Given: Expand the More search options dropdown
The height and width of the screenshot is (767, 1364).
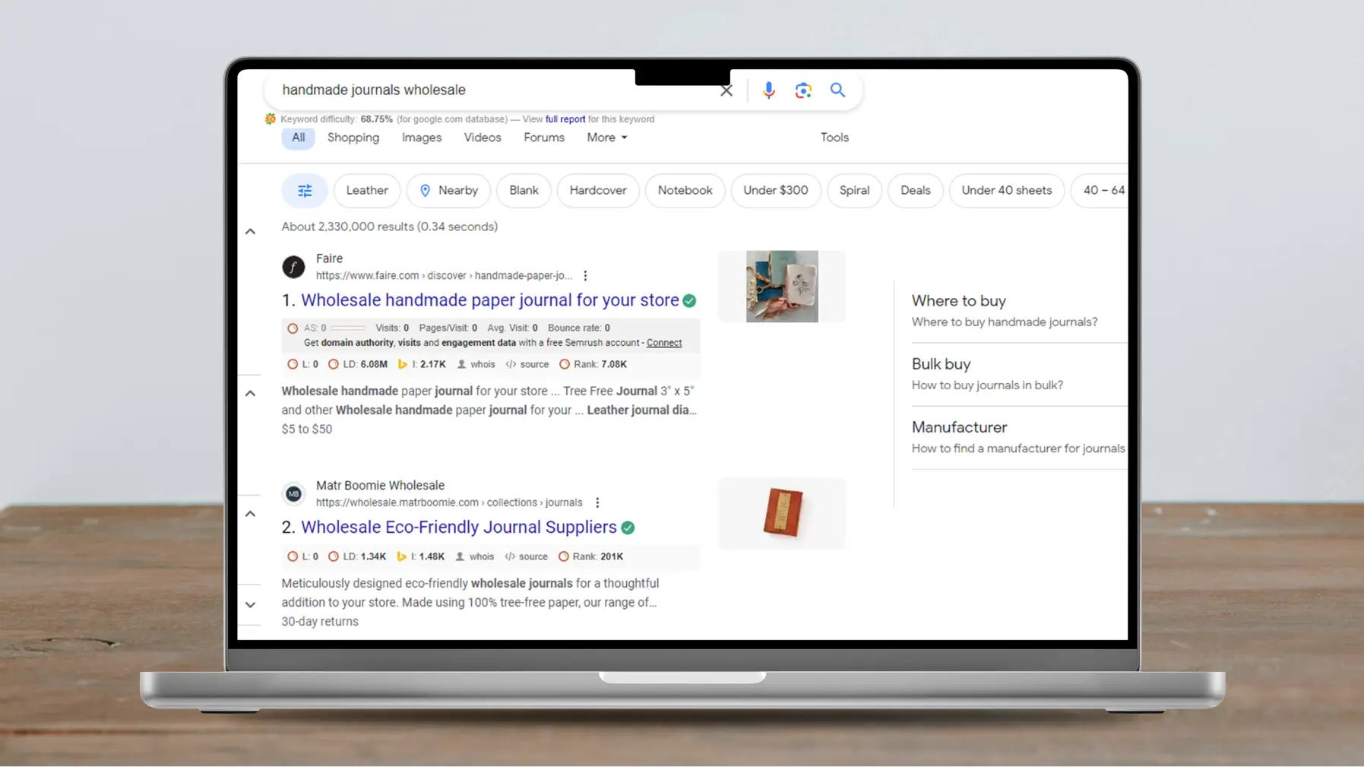Looking at the screenshot, I should point(606,138).
